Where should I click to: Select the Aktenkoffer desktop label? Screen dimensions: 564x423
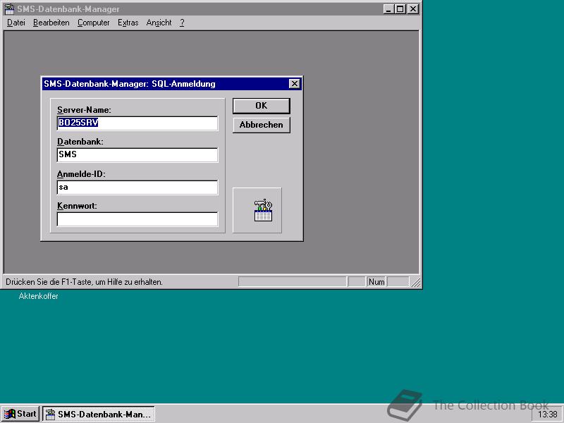point(38,296)
